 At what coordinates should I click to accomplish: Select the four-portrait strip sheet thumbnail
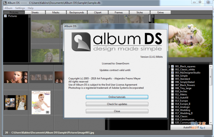pos(41,77)
